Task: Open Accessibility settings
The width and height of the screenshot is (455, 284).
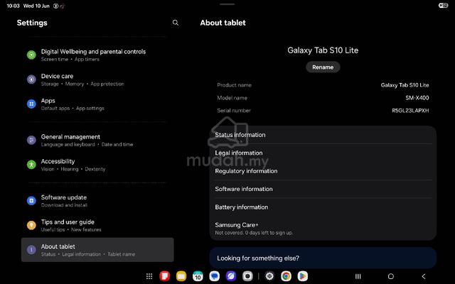Action: tap(97, 165)
